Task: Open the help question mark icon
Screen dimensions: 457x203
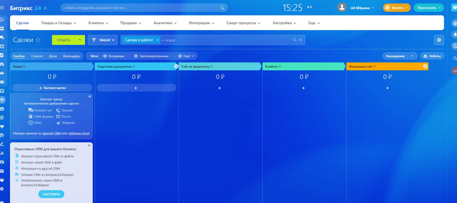Action: [x=454, y=8]
